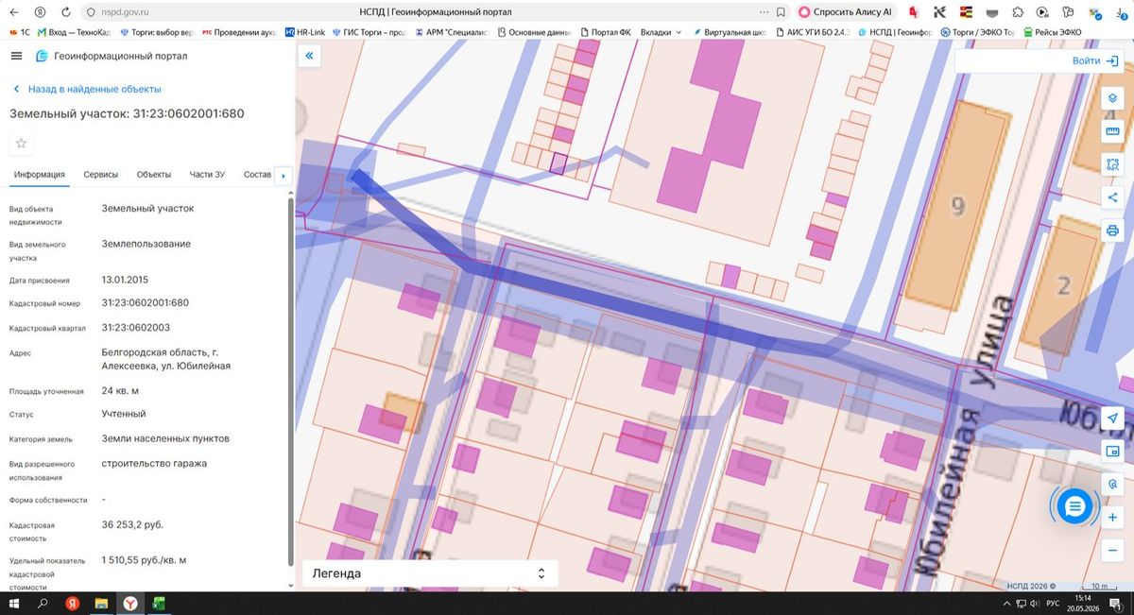Select the Информация tab

40,175
